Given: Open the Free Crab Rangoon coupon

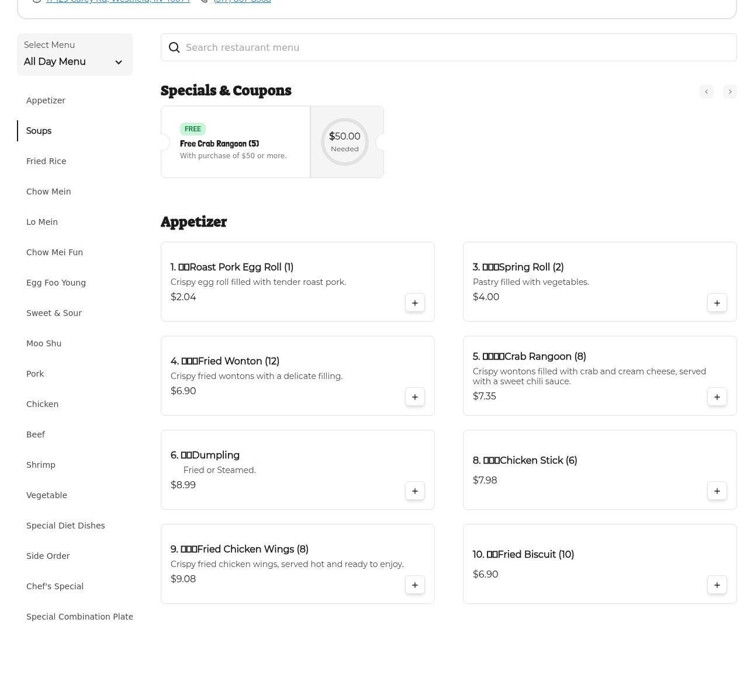Looking at the screenshot, I should (x=235, y=142).
